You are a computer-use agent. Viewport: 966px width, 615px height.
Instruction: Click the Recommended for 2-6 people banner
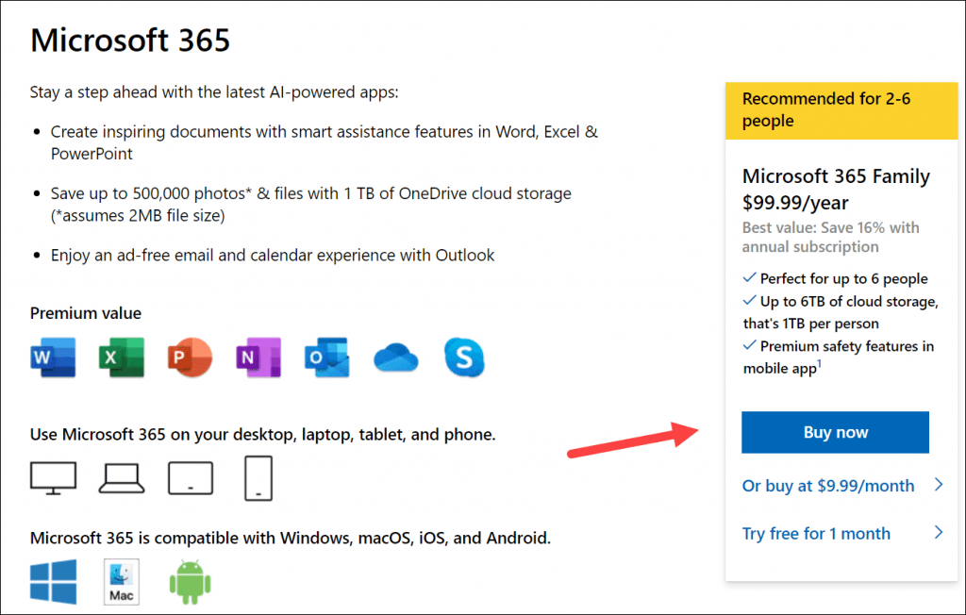click(841, 111)
